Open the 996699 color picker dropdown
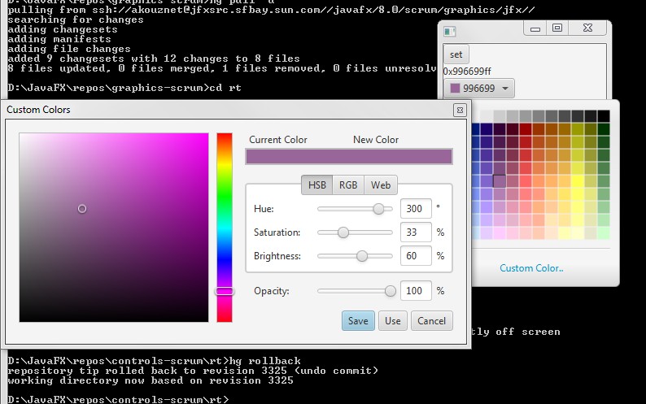Image resolution: width=646 pixels, height=404 pixels. pyautogui.click(x=479, y=88)
